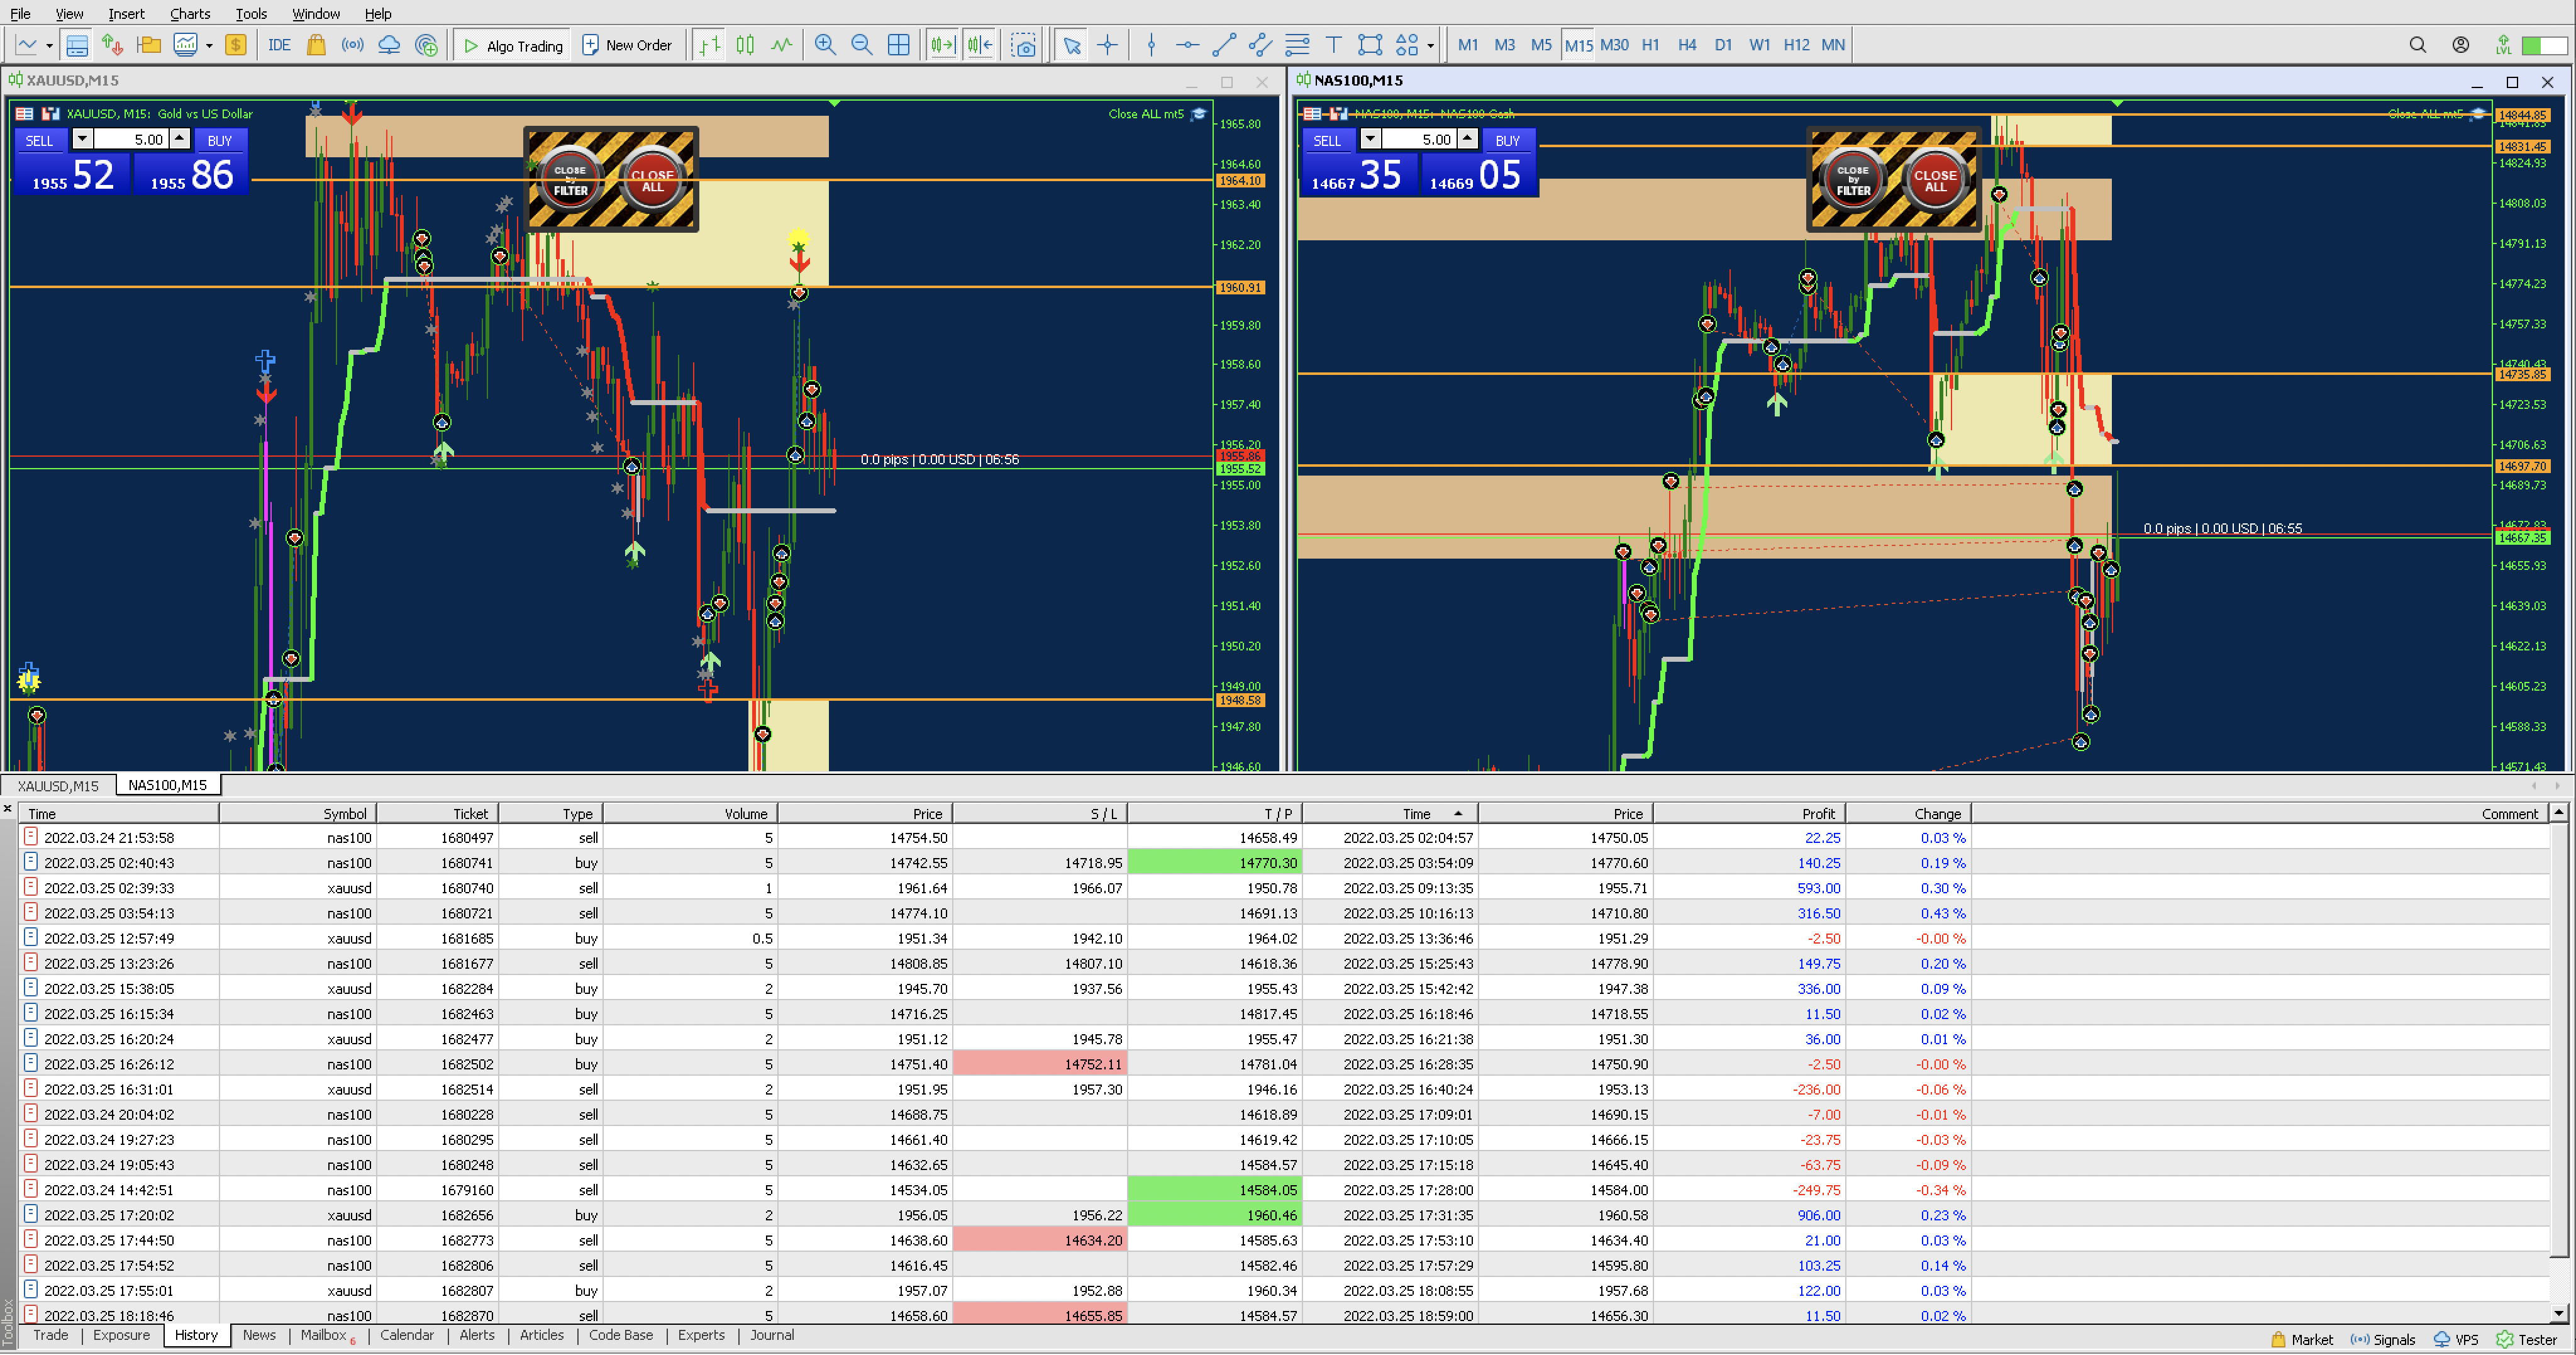Switch to the Journal tab

pos(771,1335)
